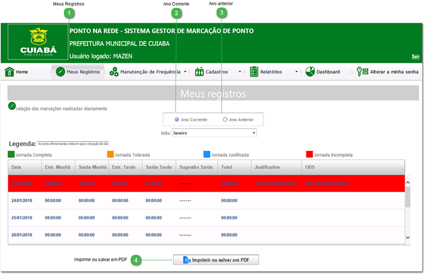Click the Total value in 26/01/2018 row
The width and height of the screenshot is (427, 275).
(229, 235)
